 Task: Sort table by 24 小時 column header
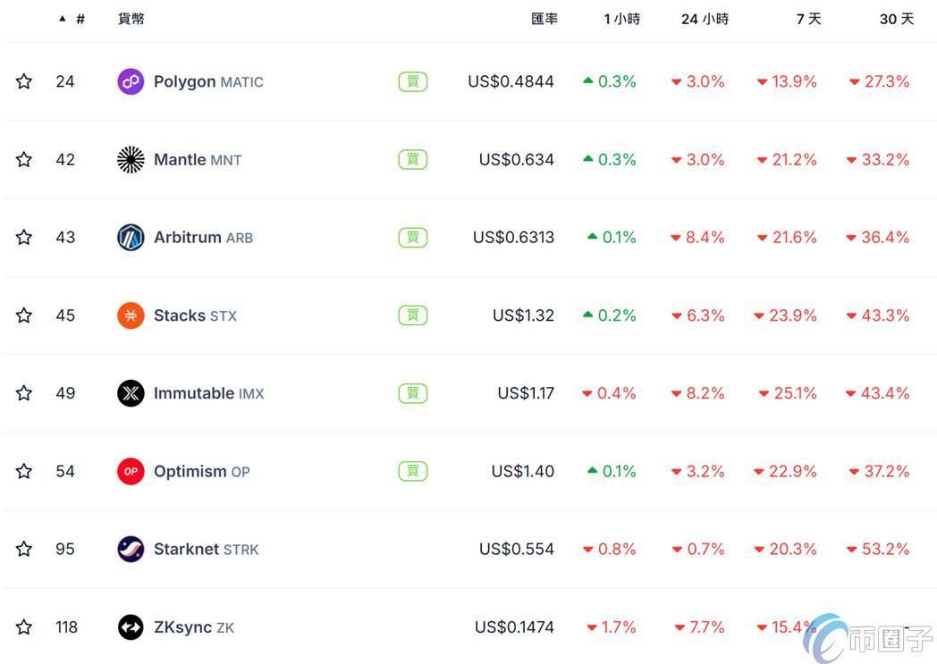coord(705,19)
